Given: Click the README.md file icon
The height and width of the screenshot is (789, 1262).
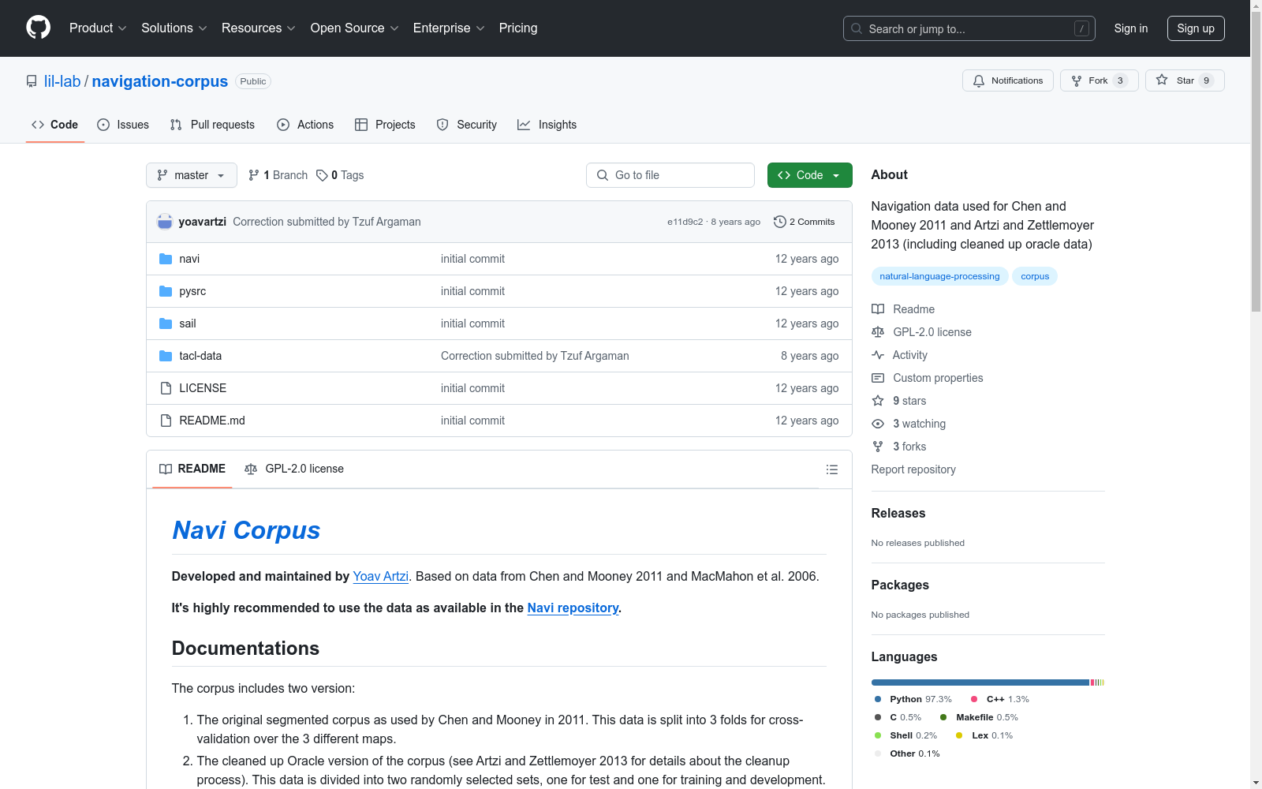Looking at the screenshot, I should (166, 421).
